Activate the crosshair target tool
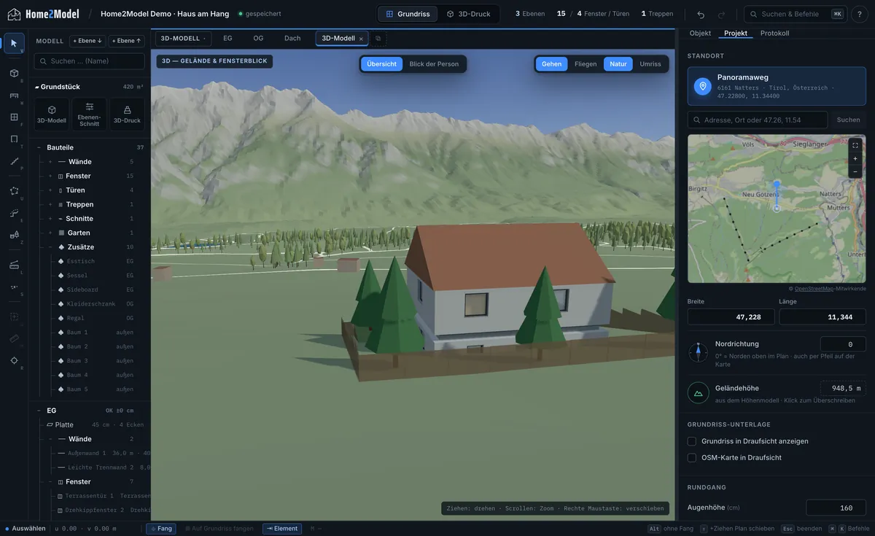Screen dimensions: 875x536 (14, 360)
